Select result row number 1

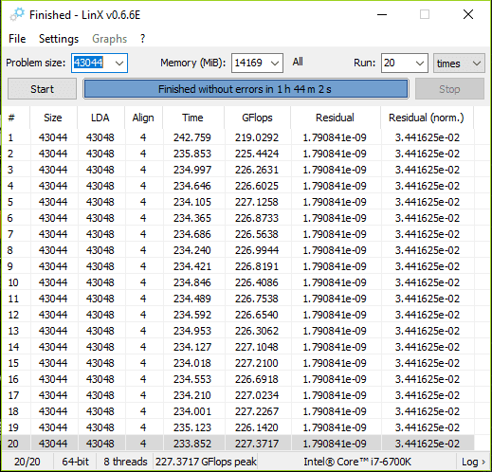[x=238, y=137]
